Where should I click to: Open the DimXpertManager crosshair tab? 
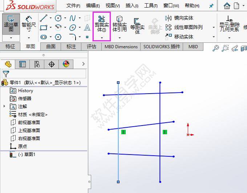tap(52, 64)
